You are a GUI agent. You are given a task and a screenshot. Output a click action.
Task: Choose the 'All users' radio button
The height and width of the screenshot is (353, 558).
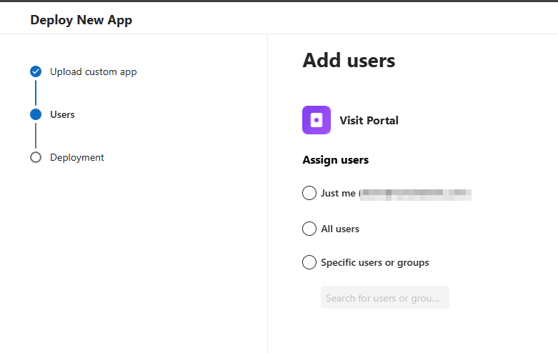pos(309,229)
